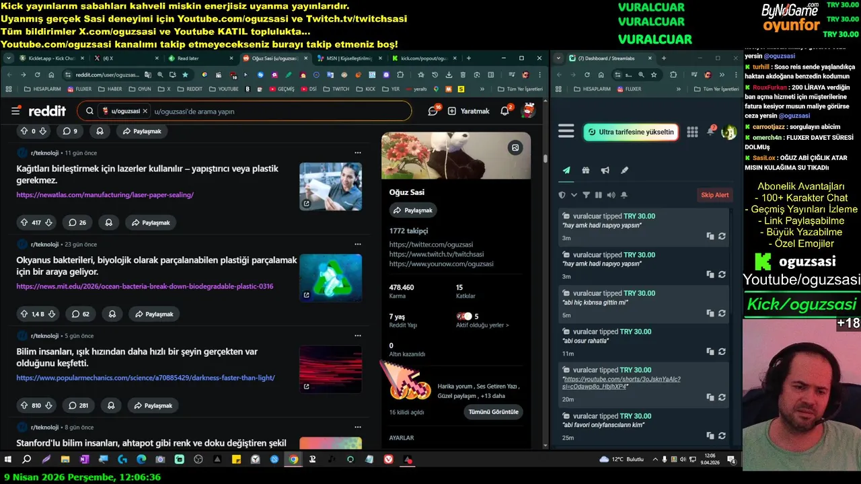Open the Reddit user avatar menu
This screenshot has width=861, height=484.
[x=529, y=111]
